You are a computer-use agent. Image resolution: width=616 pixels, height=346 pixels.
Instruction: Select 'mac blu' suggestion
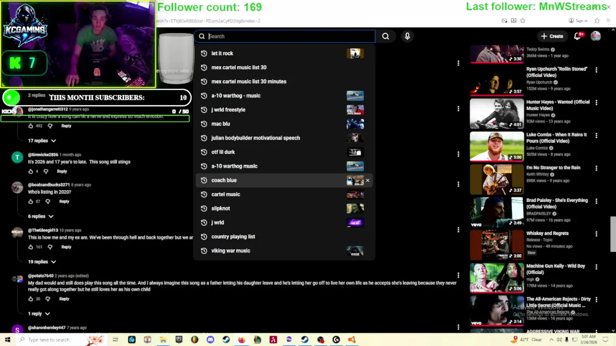click(284, 124)
